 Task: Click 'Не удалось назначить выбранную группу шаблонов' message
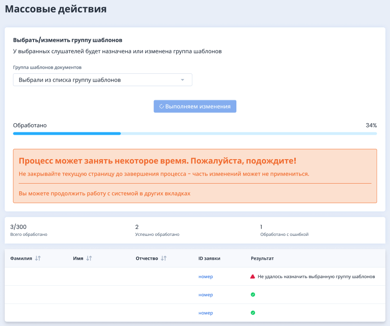point(316,277)
